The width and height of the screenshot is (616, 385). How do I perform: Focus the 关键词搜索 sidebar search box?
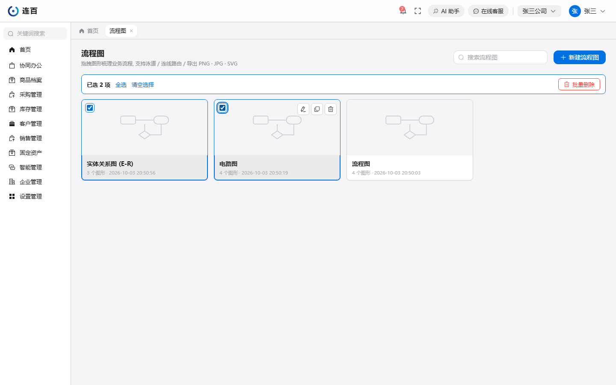pos(35,33)
